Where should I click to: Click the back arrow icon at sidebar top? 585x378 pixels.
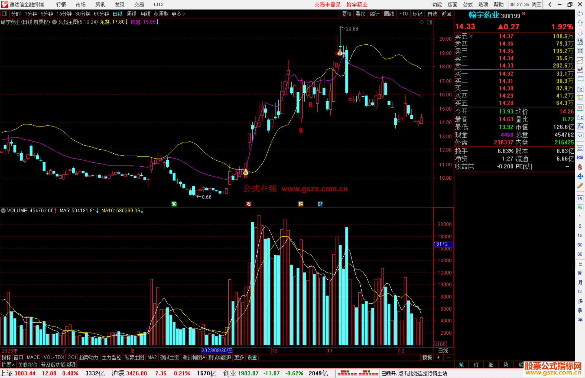pyautogui.click(x=580, y=14)
